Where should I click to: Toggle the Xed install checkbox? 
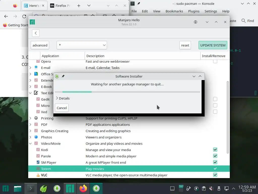[215, 112]
